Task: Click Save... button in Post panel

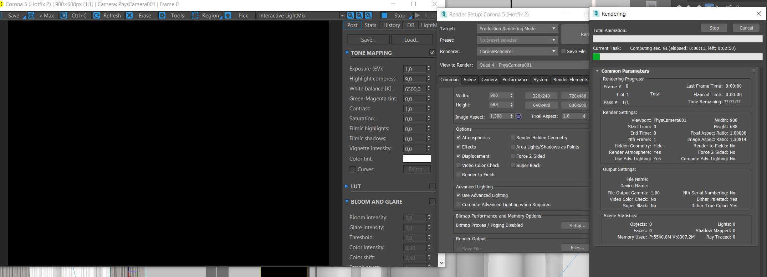Action: pyautogui.click(x=368, y=40)
